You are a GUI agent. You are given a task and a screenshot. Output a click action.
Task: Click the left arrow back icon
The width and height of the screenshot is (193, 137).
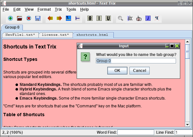(x=50, y=18)
